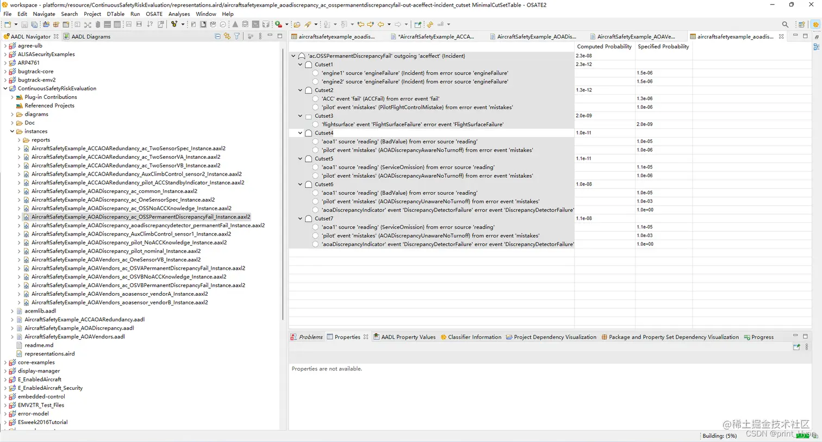This screenshot has height=442, width=822.
Task: Click the Filter funnel icon in AADL Navigator
Action: pyautogui.click(x=237, y=36)
